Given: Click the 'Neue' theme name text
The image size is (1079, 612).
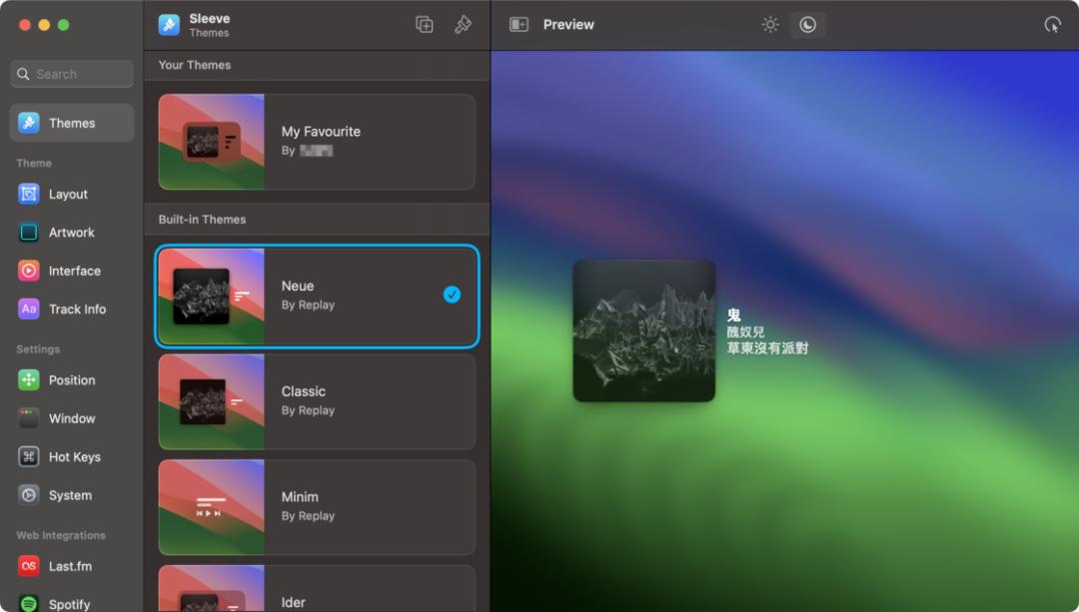Looking at the screenshot, I should [298, 286].
